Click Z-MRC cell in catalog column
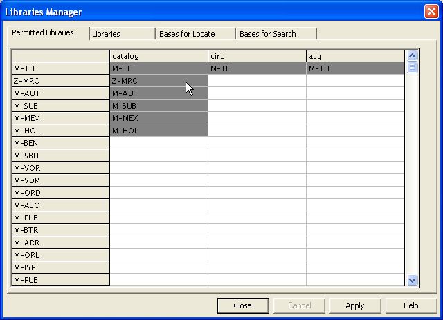Screen dimensions: 443x320 point(159,81)
